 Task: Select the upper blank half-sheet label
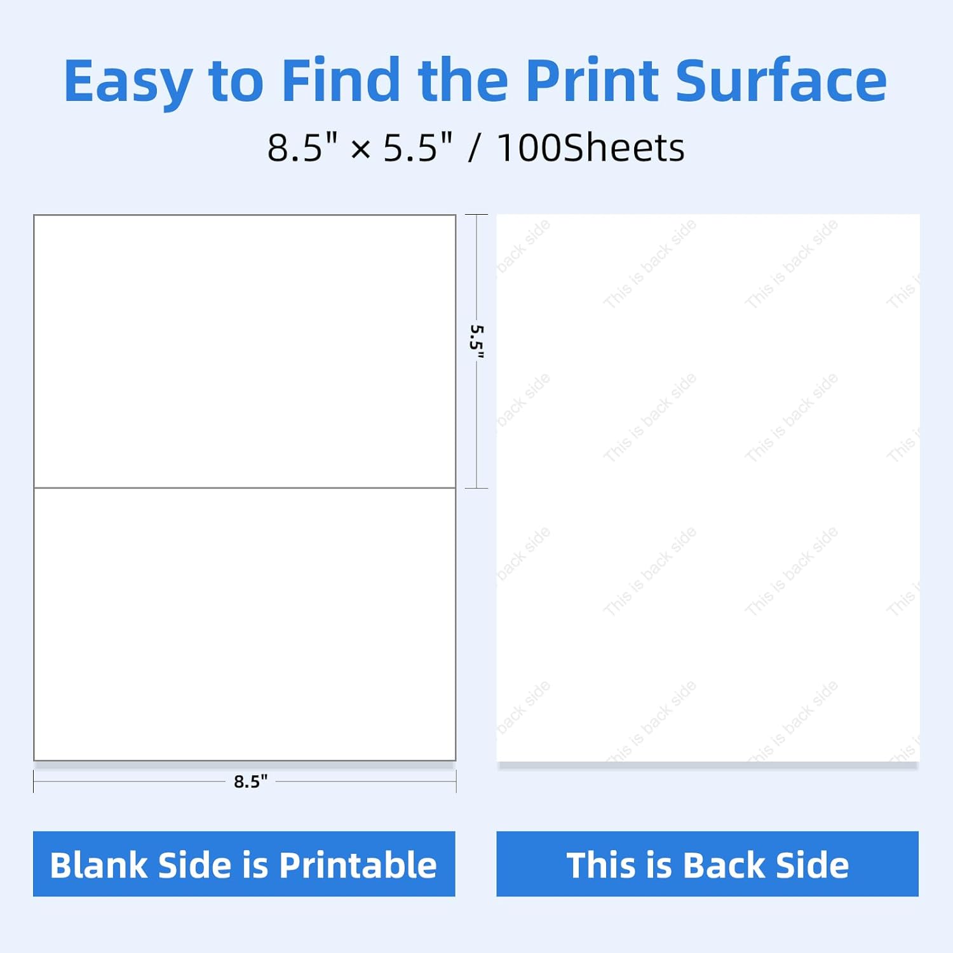245,351
